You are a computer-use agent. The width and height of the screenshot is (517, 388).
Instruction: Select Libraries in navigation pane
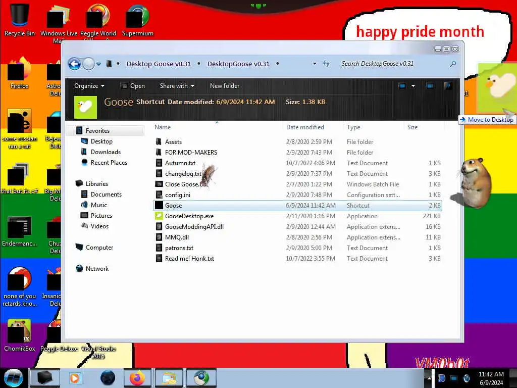coord(96,183)
